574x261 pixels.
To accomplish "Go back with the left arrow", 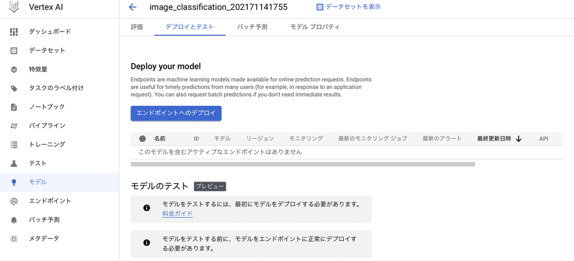I will pyautogui.click(x=133, y=7).
